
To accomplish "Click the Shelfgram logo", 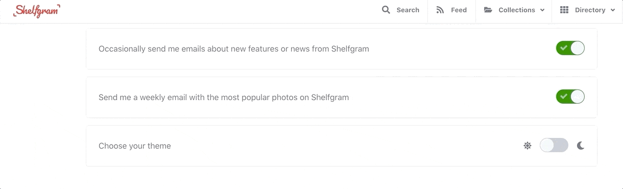I will click(37, 11).
